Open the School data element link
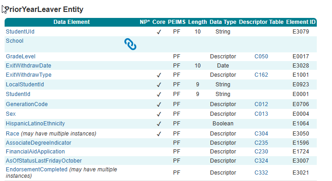 pos(14,41)
